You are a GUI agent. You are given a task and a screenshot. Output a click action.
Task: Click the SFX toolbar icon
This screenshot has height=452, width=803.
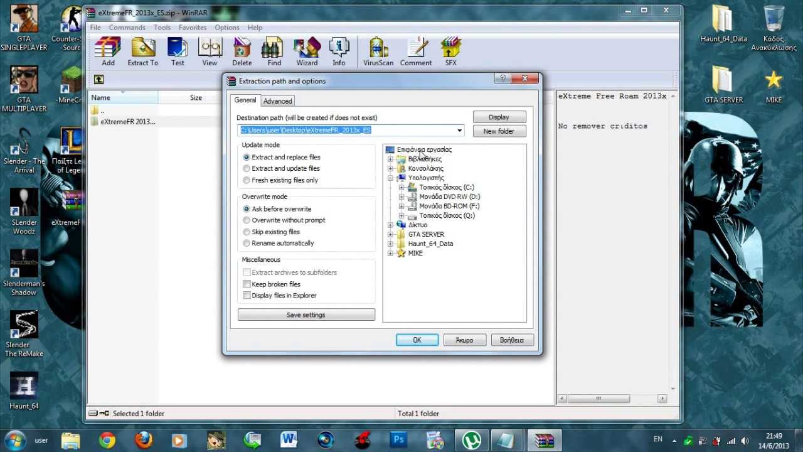pyautogui.click(x=451, y=51)
